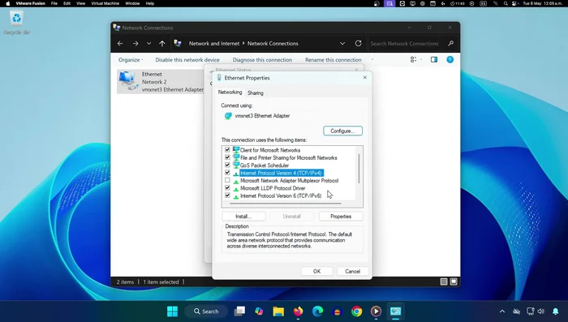Open the macOS View menu
Viewport: 568px width, 322px height.
pyautogui.click(x=80, y=3)
